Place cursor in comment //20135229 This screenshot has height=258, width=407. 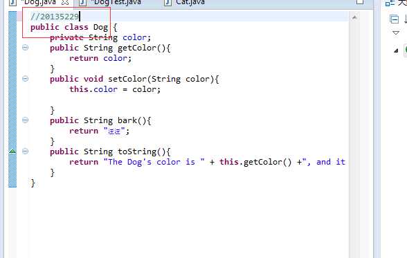coord(55,17)
